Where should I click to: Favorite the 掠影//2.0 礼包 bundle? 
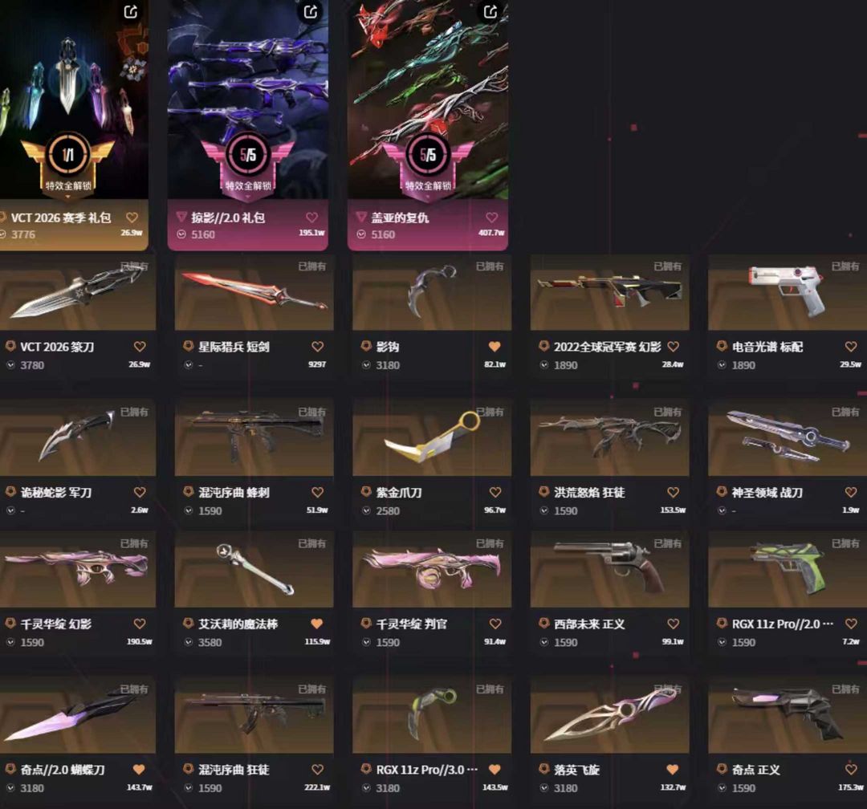pyautogui.click(x=311, y=217)
